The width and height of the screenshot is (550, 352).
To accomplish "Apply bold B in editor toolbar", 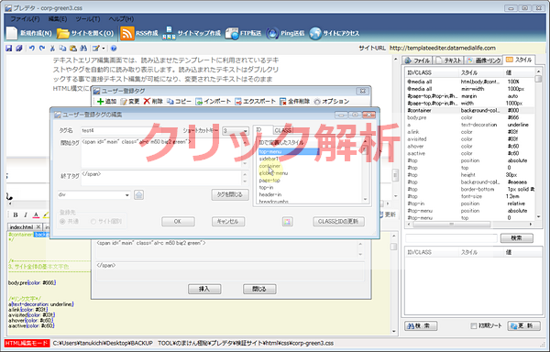I will [x=15, y=214].
